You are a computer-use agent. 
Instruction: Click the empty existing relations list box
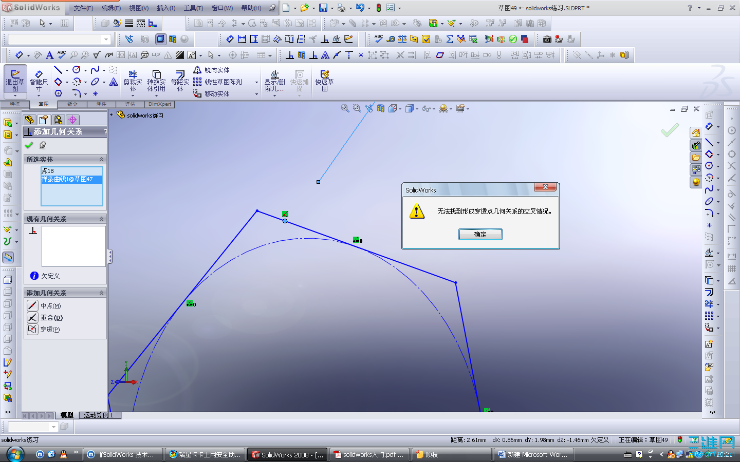coord(73,246)
